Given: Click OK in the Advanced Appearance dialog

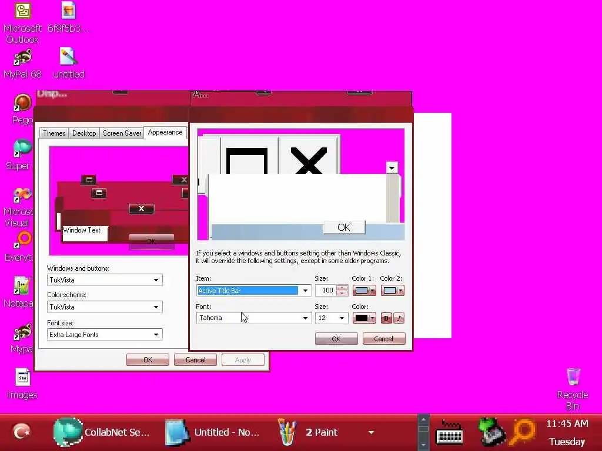Looking at the screenshot, I should pyautogui.click(x=336, y=339).
